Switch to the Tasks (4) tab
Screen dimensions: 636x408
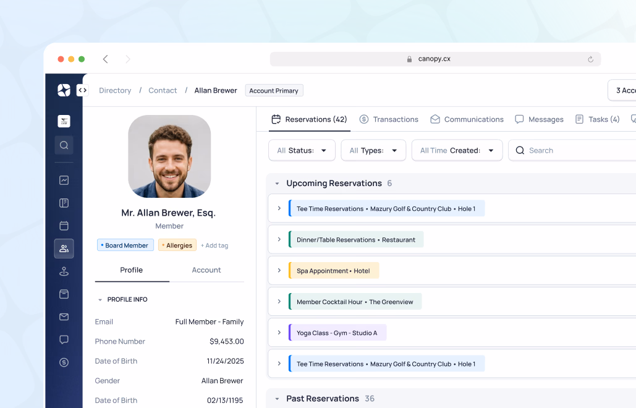[x=598, y=119]
